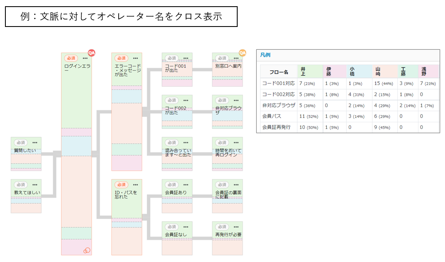The width and height of the screenshot is (445, 262).
Task: Click the フロー名 column header
Action: pyautogui.click(x=279, y=72)
